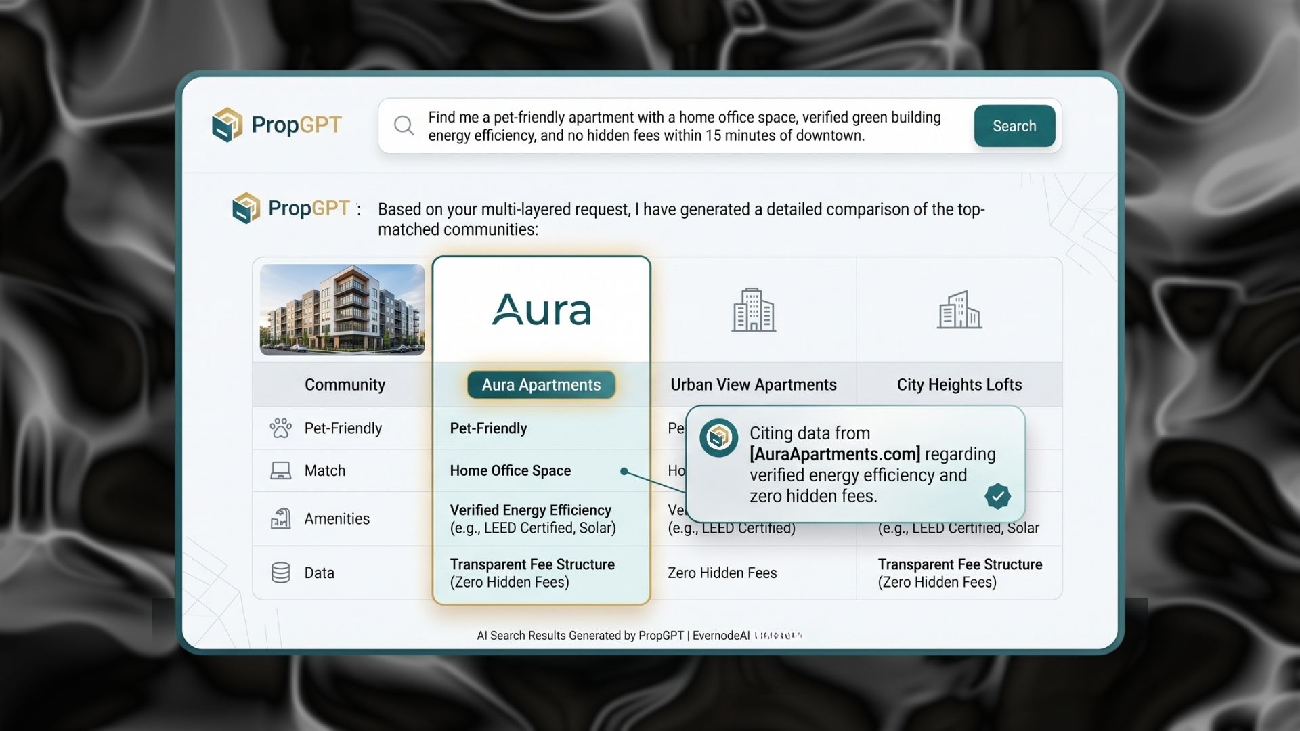Click the Aura logo
Screen dimensions: 1300x731
pyautogui.click(x=541, y=309)
